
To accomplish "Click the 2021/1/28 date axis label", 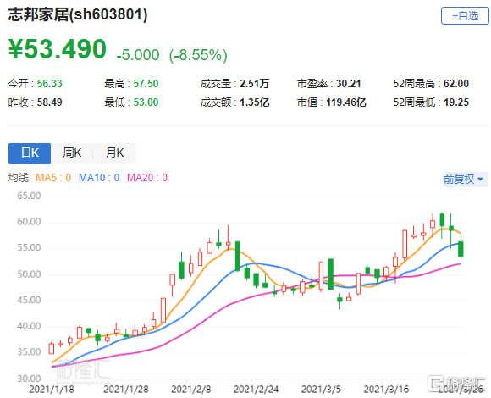I will pos(126,390).
